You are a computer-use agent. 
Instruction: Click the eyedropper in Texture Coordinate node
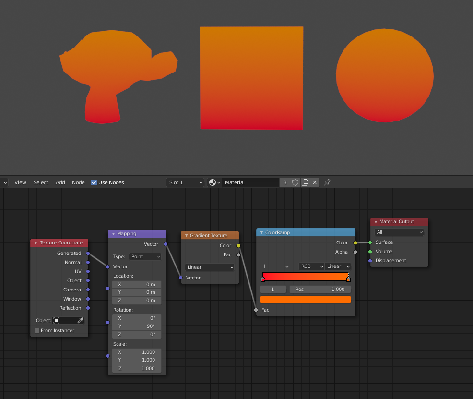80,320
